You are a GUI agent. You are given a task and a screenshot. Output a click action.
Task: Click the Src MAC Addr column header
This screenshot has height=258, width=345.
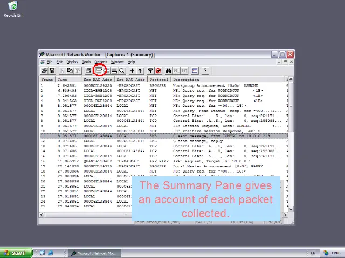(x=98, y=80)
